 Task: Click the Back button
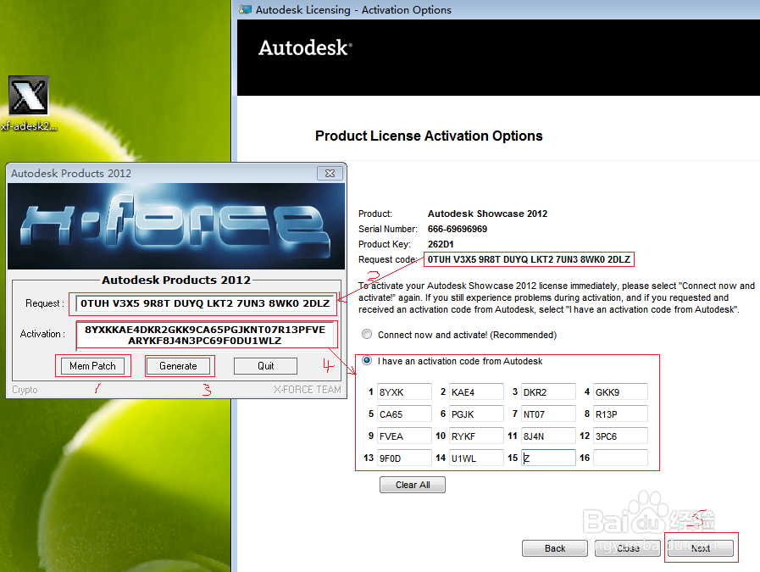click(x=554, y=548)
